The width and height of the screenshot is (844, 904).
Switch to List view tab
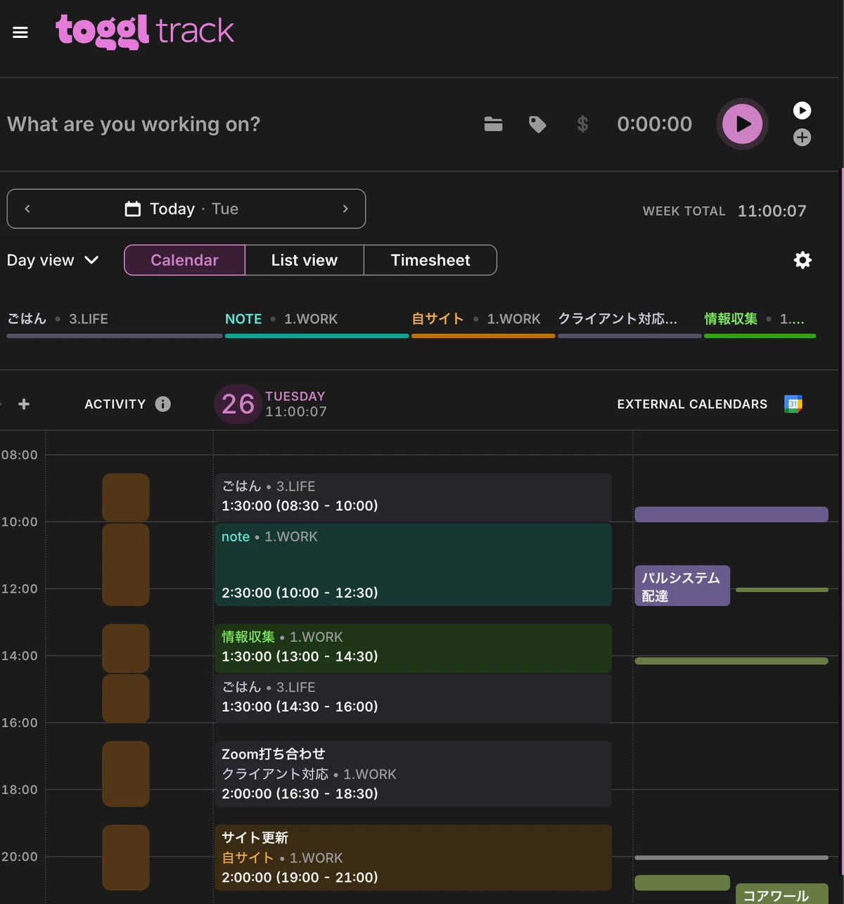(305, 260)
